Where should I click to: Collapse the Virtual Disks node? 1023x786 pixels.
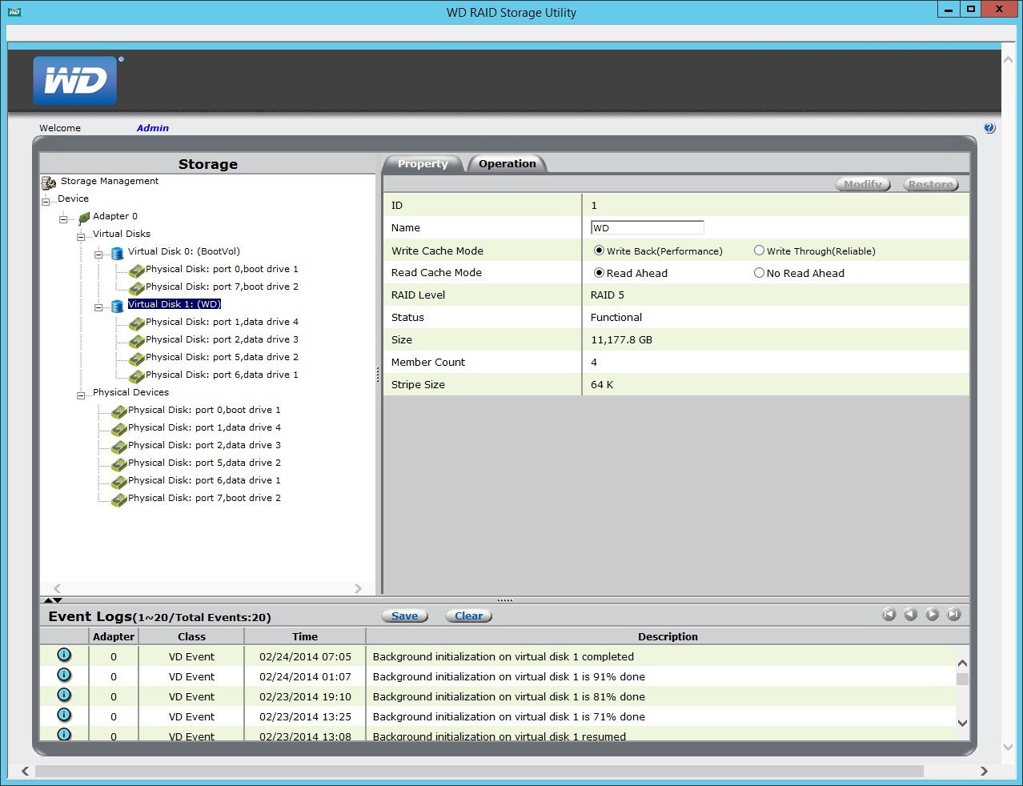[x=81, y=236]
